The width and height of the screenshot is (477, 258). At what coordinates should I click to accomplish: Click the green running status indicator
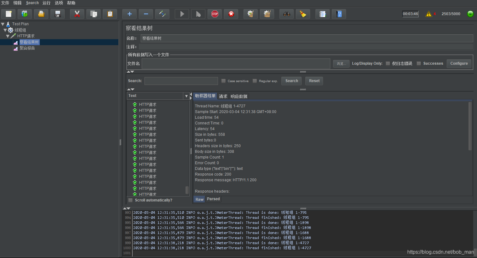(x=470, y=14)
